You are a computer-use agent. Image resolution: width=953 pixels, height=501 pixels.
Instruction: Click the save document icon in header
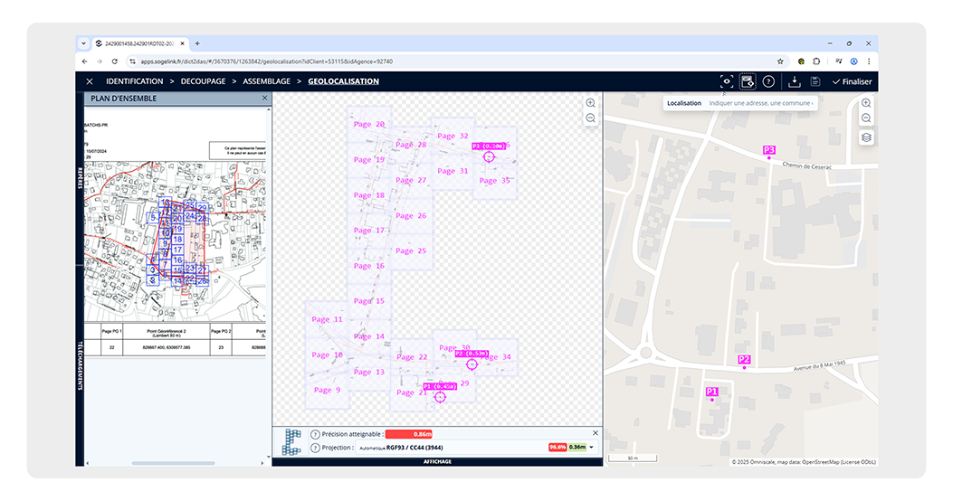[815, 81]
